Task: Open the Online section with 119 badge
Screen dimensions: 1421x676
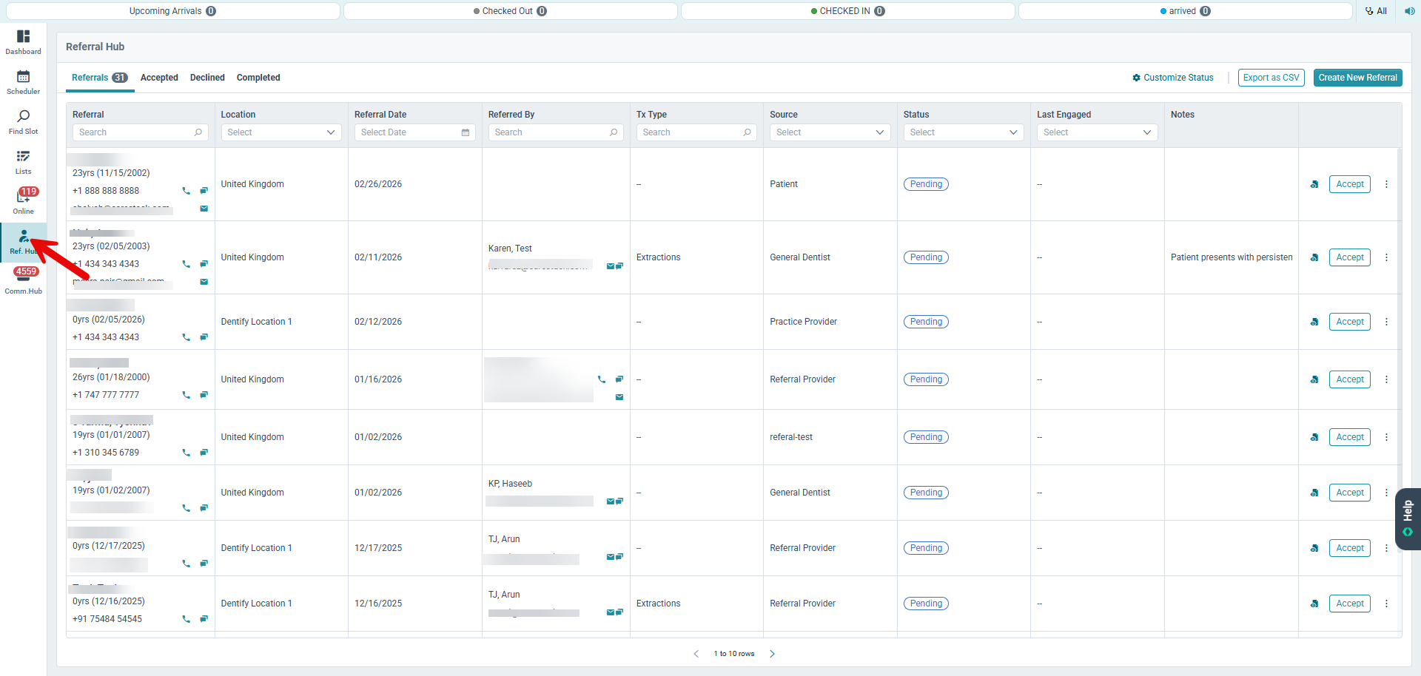Action: 23,201
